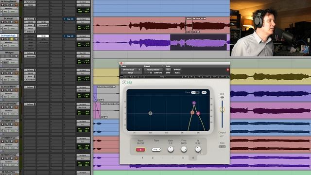
Task: Open the factory default preset menu
Action: click(x=154, y=70)
